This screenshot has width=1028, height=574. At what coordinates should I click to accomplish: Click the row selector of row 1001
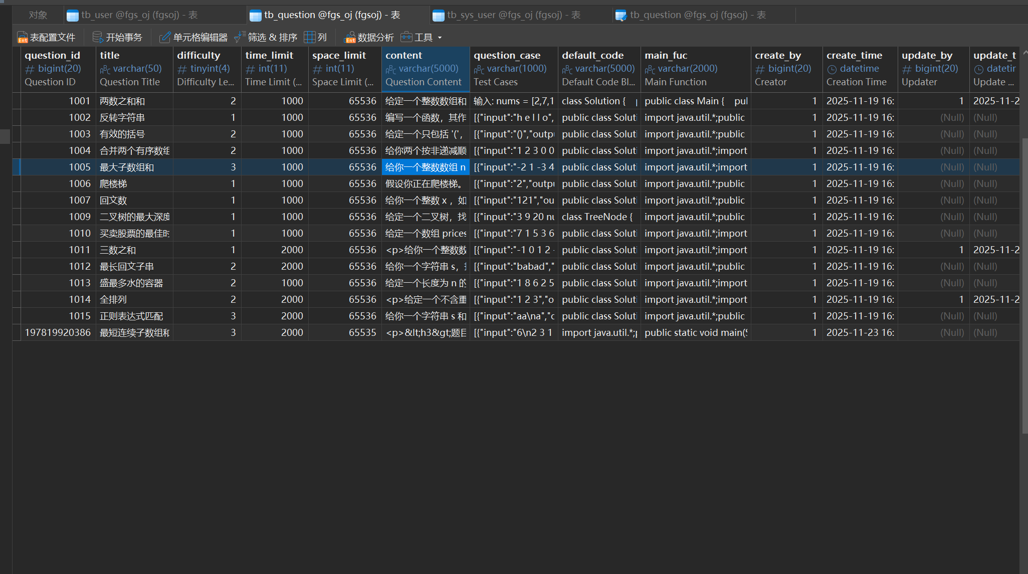pos(17,101)
